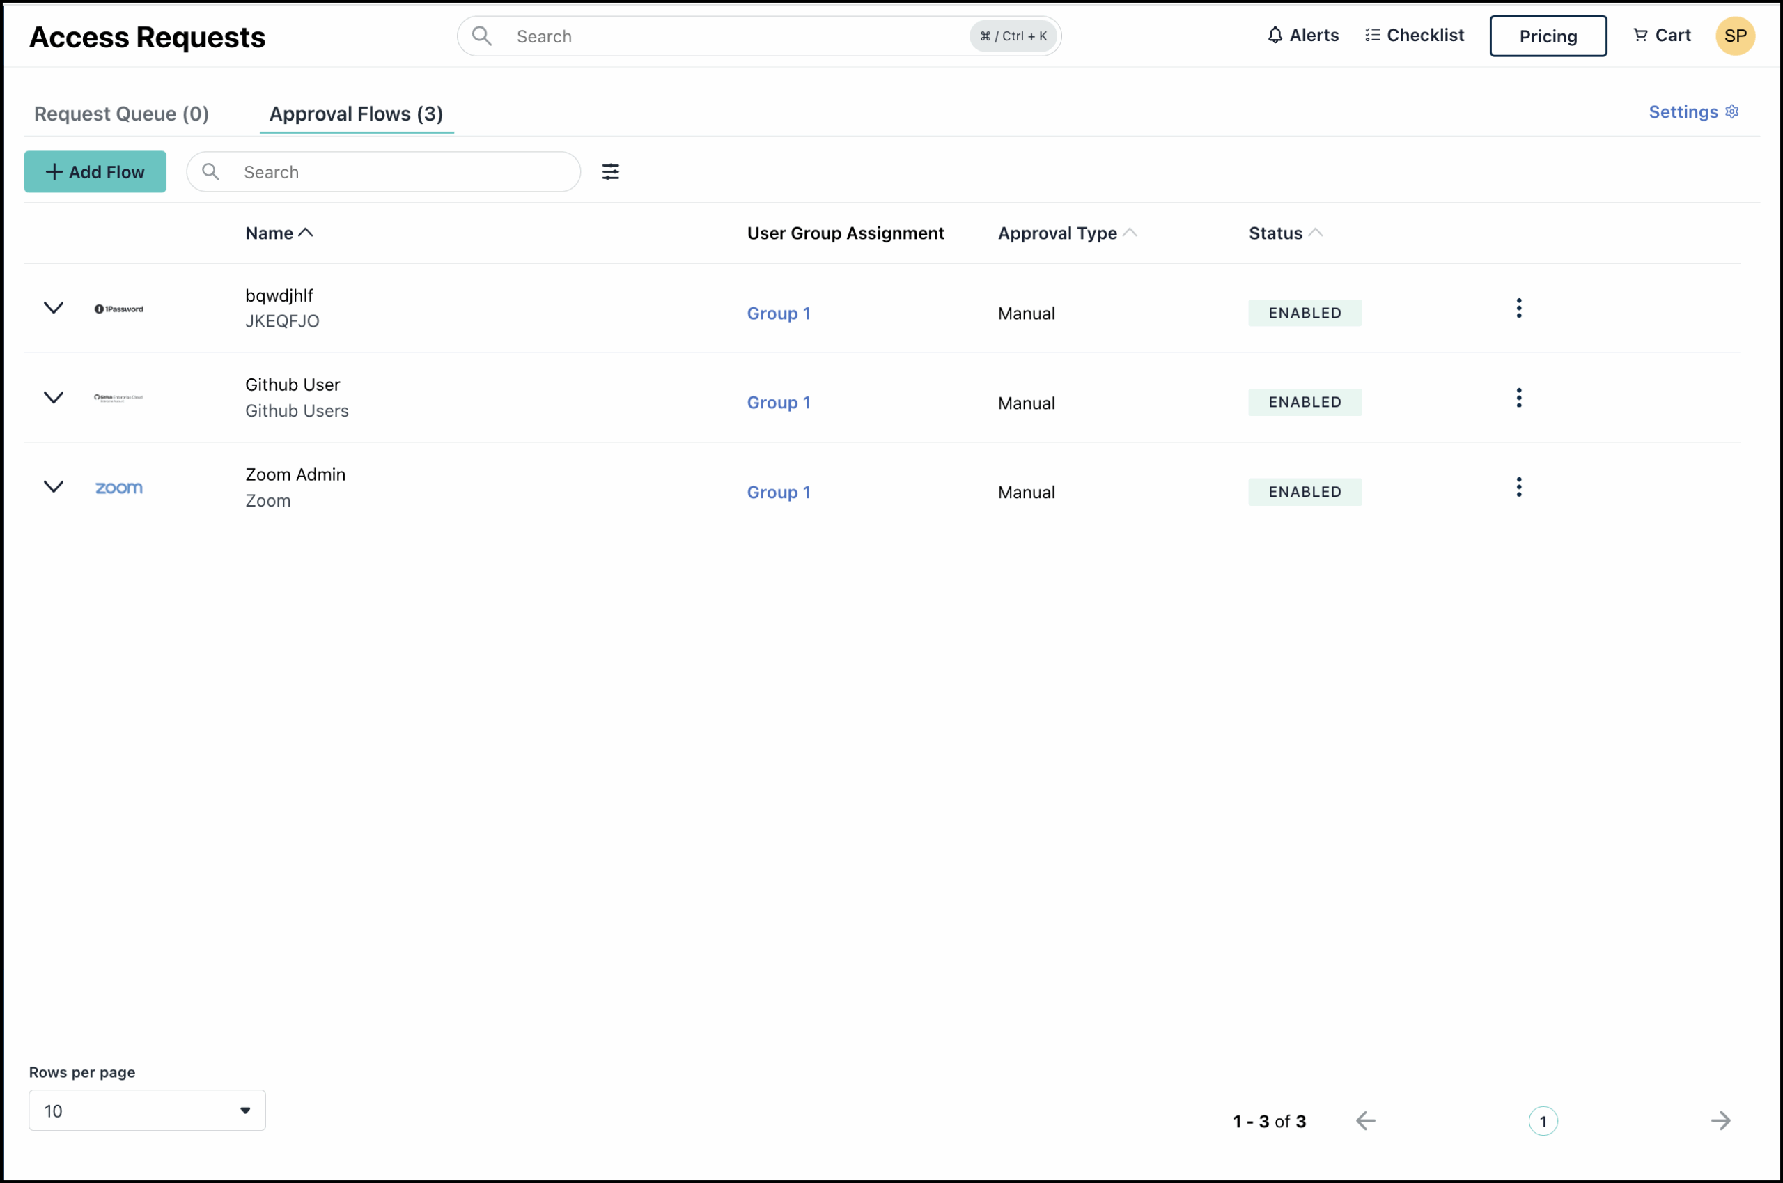Switch to the Approval Flows tab
Viewport: 1783px width, 1183px height.
click(356, 113)
